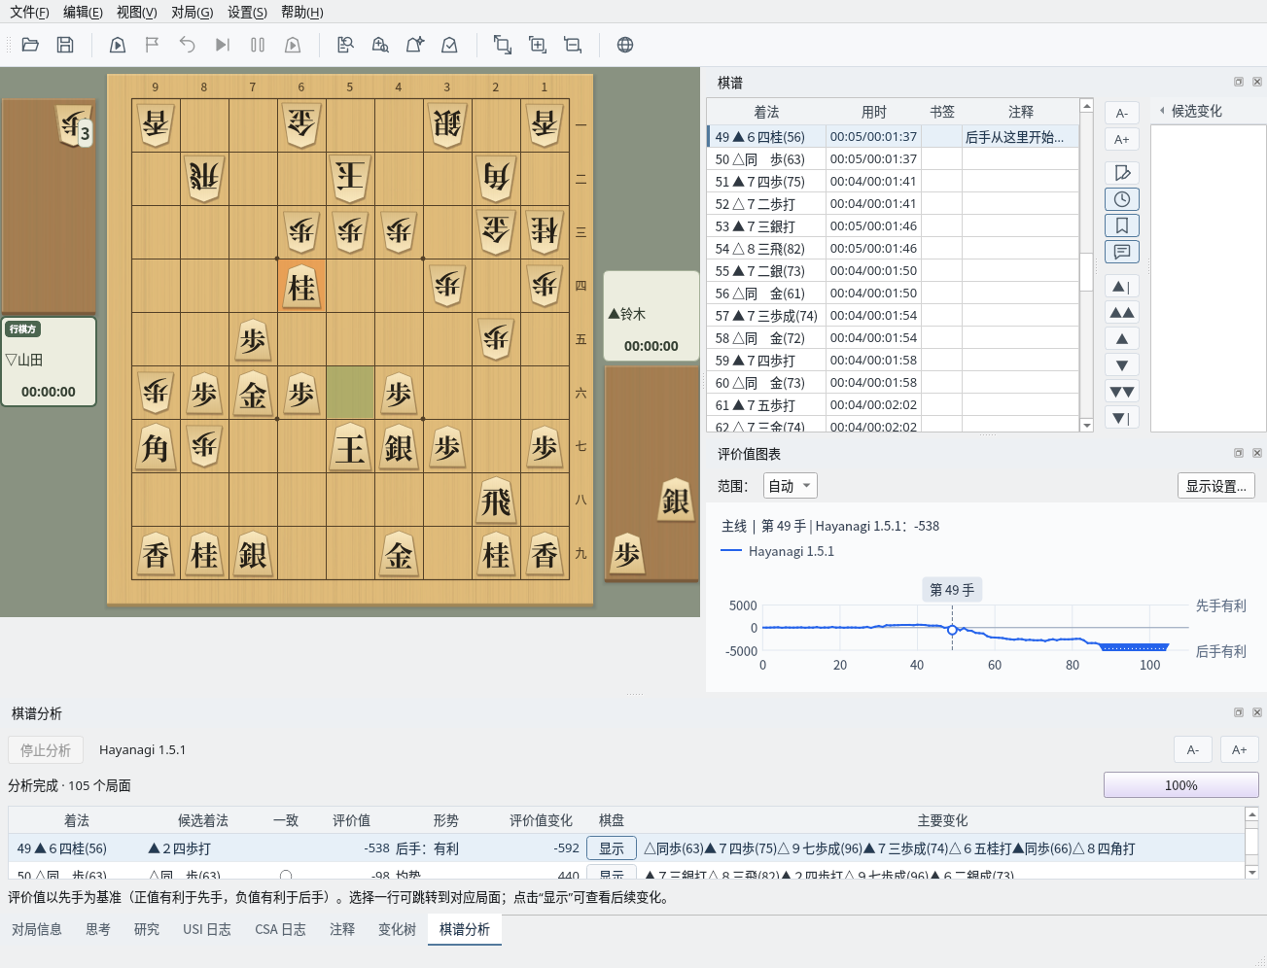Open a game record file

tap(30, 45)
